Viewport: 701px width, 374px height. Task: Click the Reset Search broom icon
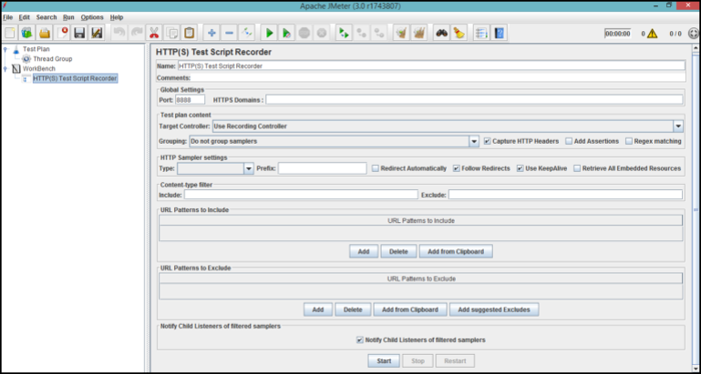click(459, 33)
